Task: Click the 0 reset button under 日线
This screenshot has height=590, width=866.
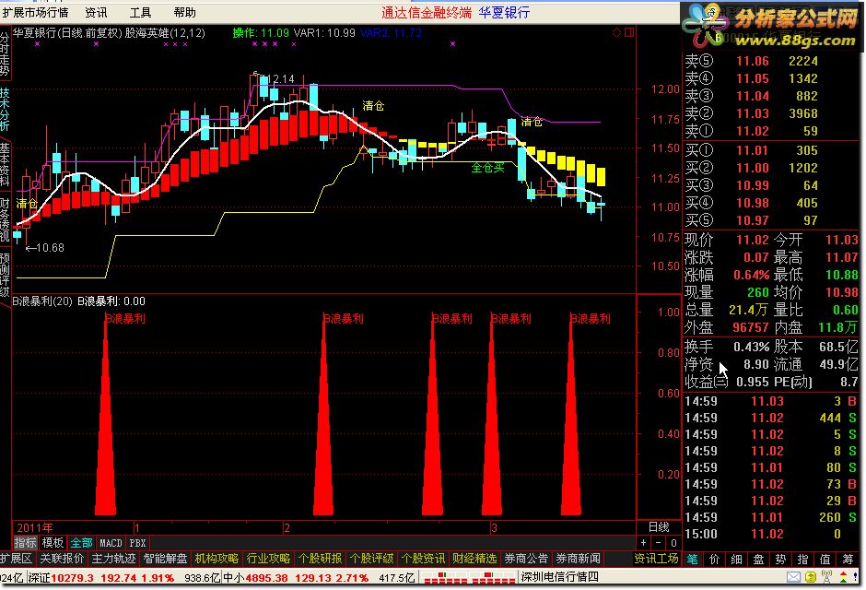Action: click(673, 543)
